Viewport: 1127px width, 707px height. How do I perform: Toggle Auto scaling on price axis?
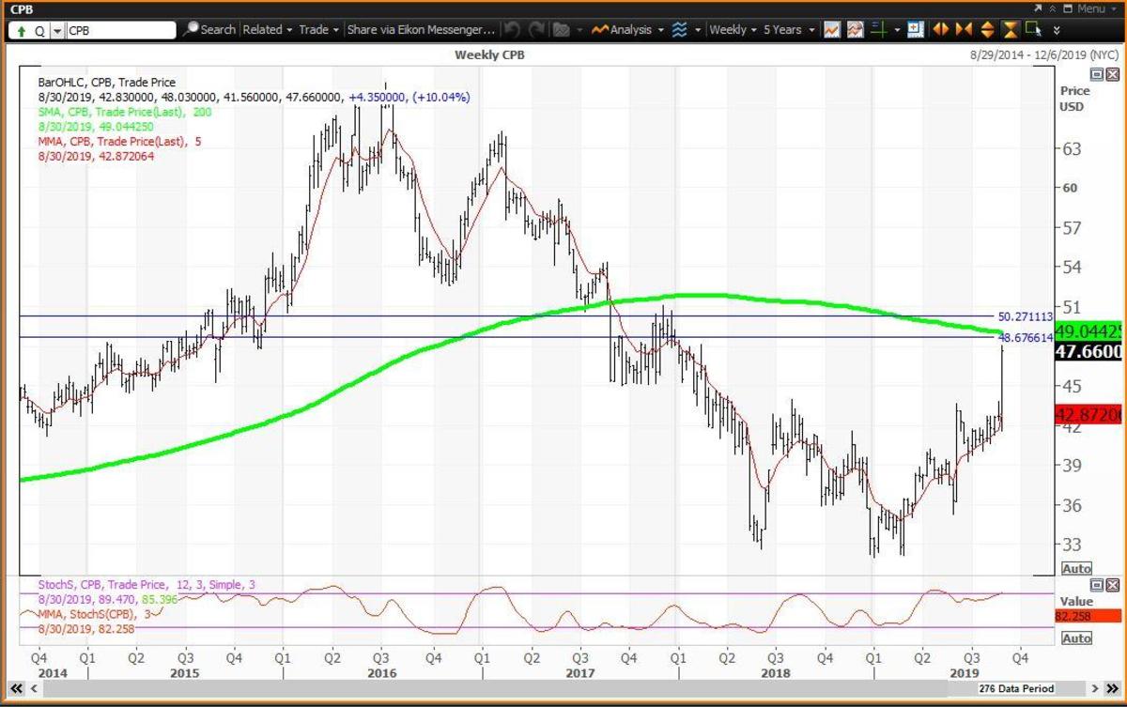tap(1076, 569)
